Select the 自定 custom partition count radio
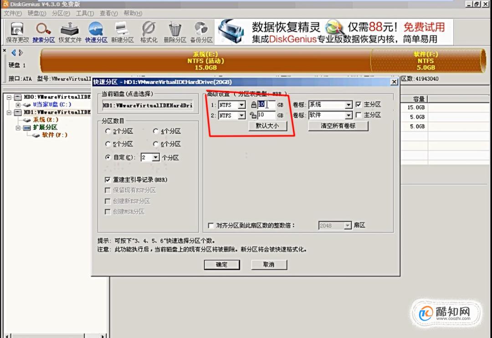This screenshot has height=338, width=492. [108, 157]
